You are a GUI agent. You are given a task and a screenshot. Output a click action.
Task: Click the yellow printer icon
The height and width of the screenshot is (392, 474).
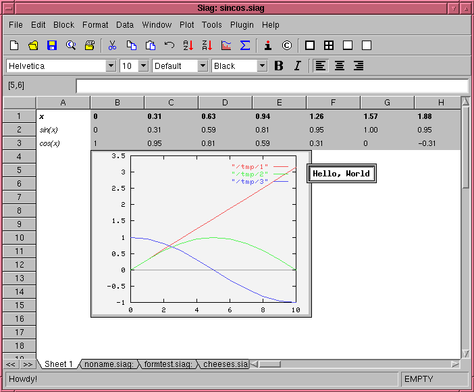(90, 45)
